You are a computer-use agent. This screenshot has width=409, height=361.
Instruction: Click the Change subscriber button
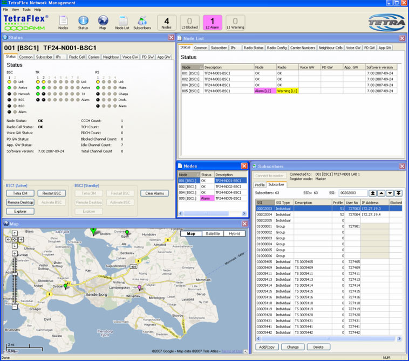292,347
